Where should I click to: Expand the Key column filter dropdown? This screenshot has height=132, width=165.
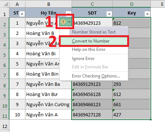tap(147, 14)
